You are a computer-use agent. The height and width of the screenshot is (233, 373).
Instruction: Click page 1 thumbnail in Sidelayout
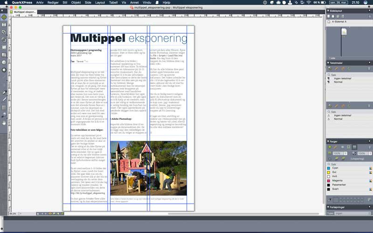(344, 32)
